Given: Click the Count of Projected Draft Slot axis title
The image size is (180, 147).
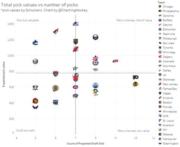Looking at the screenshot, I should pos(85,144).
